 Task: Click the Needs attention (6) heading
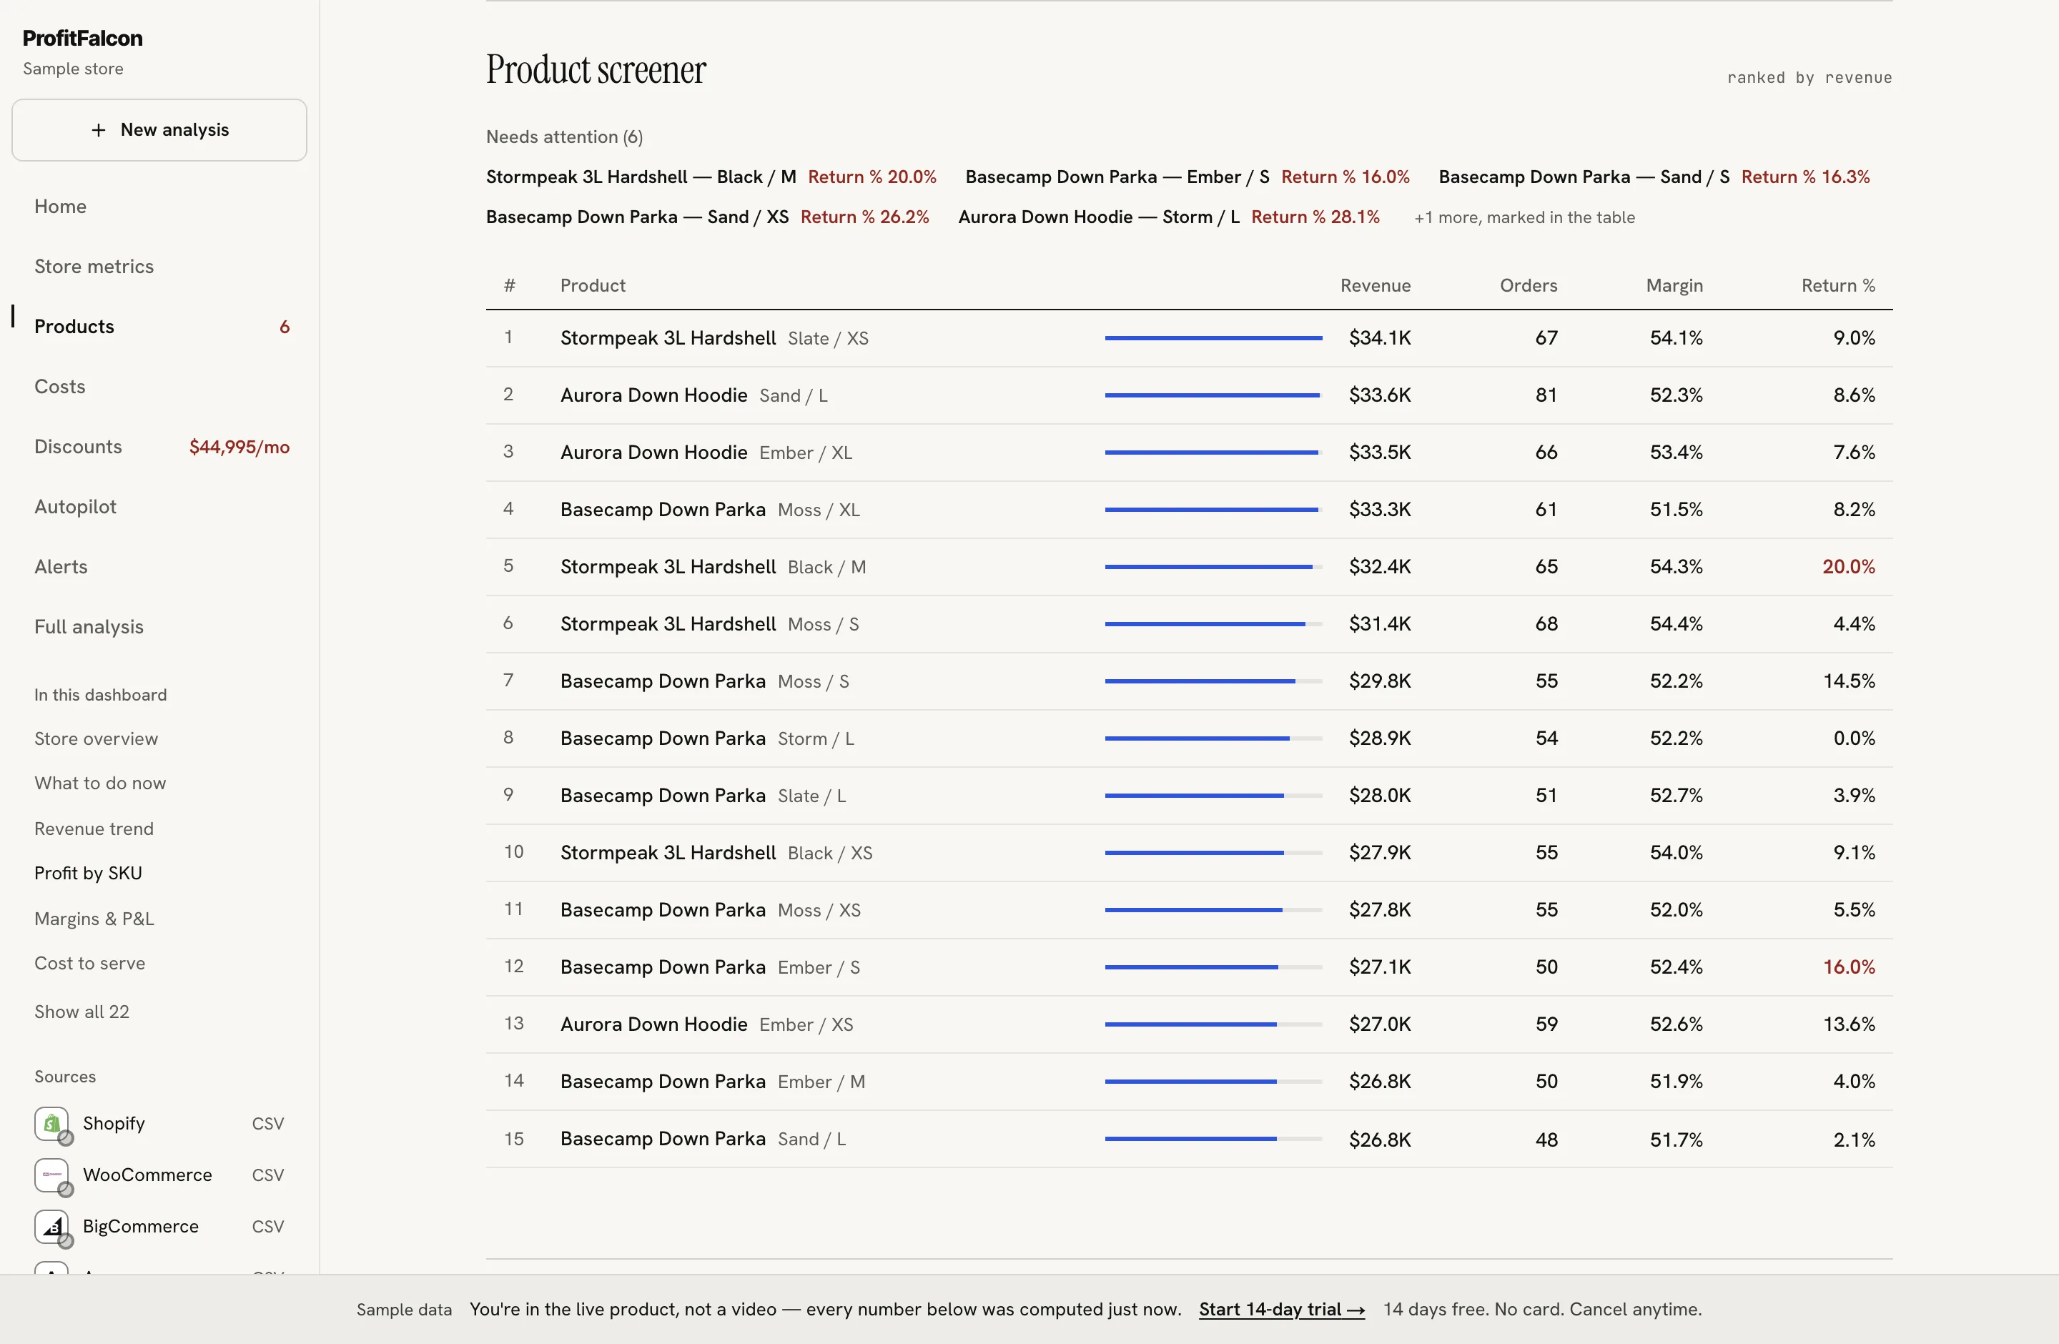pos(564,137)
